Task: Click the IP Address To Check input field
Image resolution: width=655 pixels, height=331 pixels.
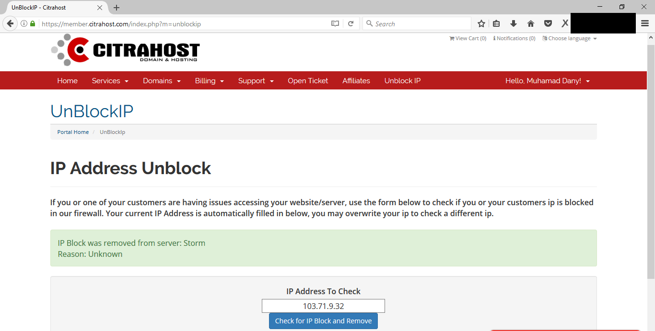Action: (x=323, y=306)
